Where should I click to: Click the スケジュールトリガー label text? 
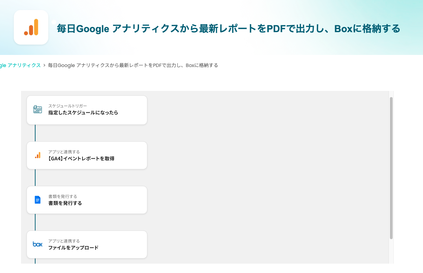[x=68, y=106]
